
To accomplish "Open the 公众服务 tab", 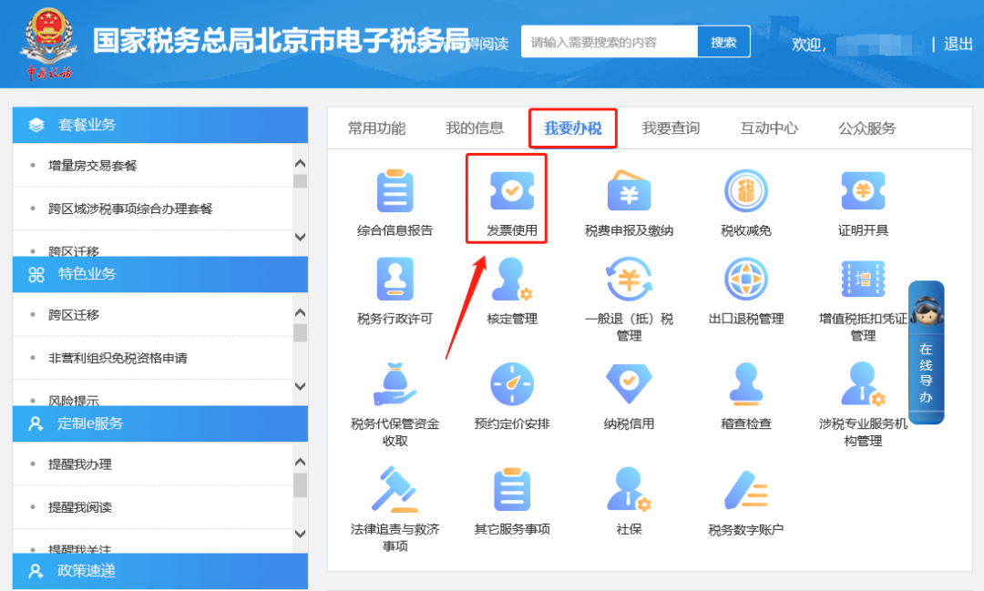I will 866,128.
